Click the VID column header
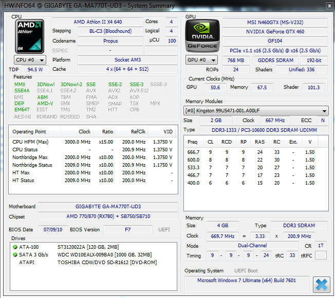 tap(162, 132)
